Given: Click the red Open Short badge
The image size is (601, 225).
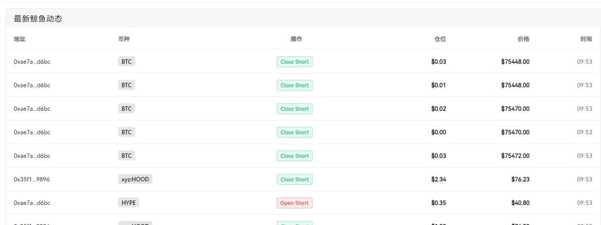Looking at the screenshot, I should pyautogui.click(x=294, y=203).
